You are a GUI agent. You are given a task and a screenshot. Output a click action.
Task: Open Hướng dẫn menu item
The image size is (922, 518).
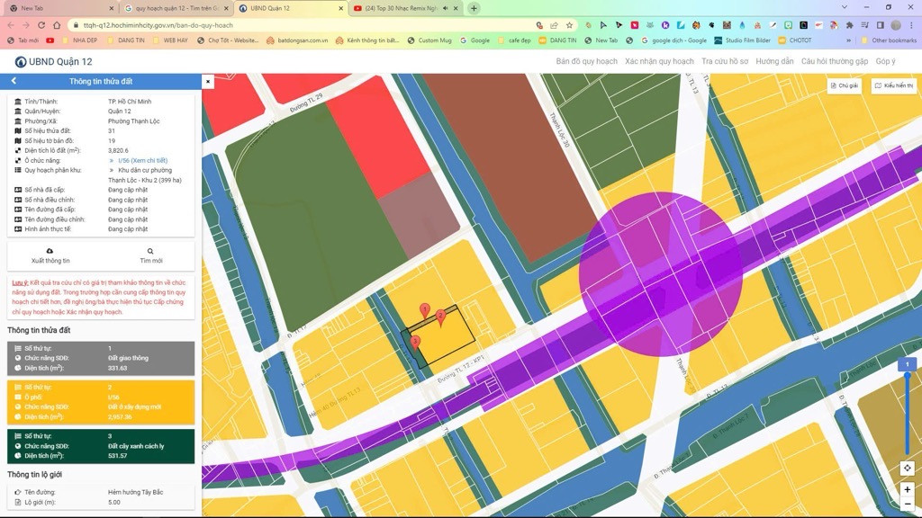774,61
